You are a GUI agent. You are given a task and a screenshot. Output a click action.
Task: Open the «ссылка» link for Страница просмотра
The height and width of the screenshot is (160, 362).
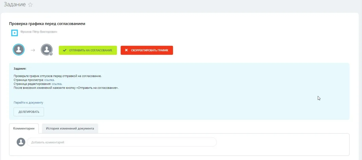[x=49, y=80]
